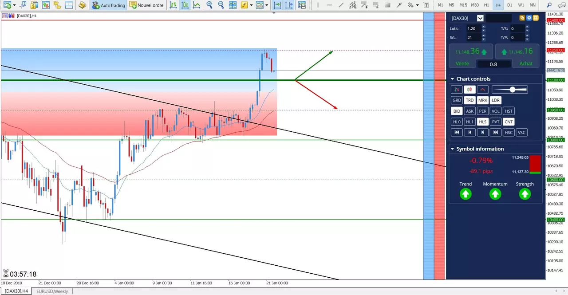568x295 pixels.
Task: Increase the Lots value stepper
Action: [484, 27]
